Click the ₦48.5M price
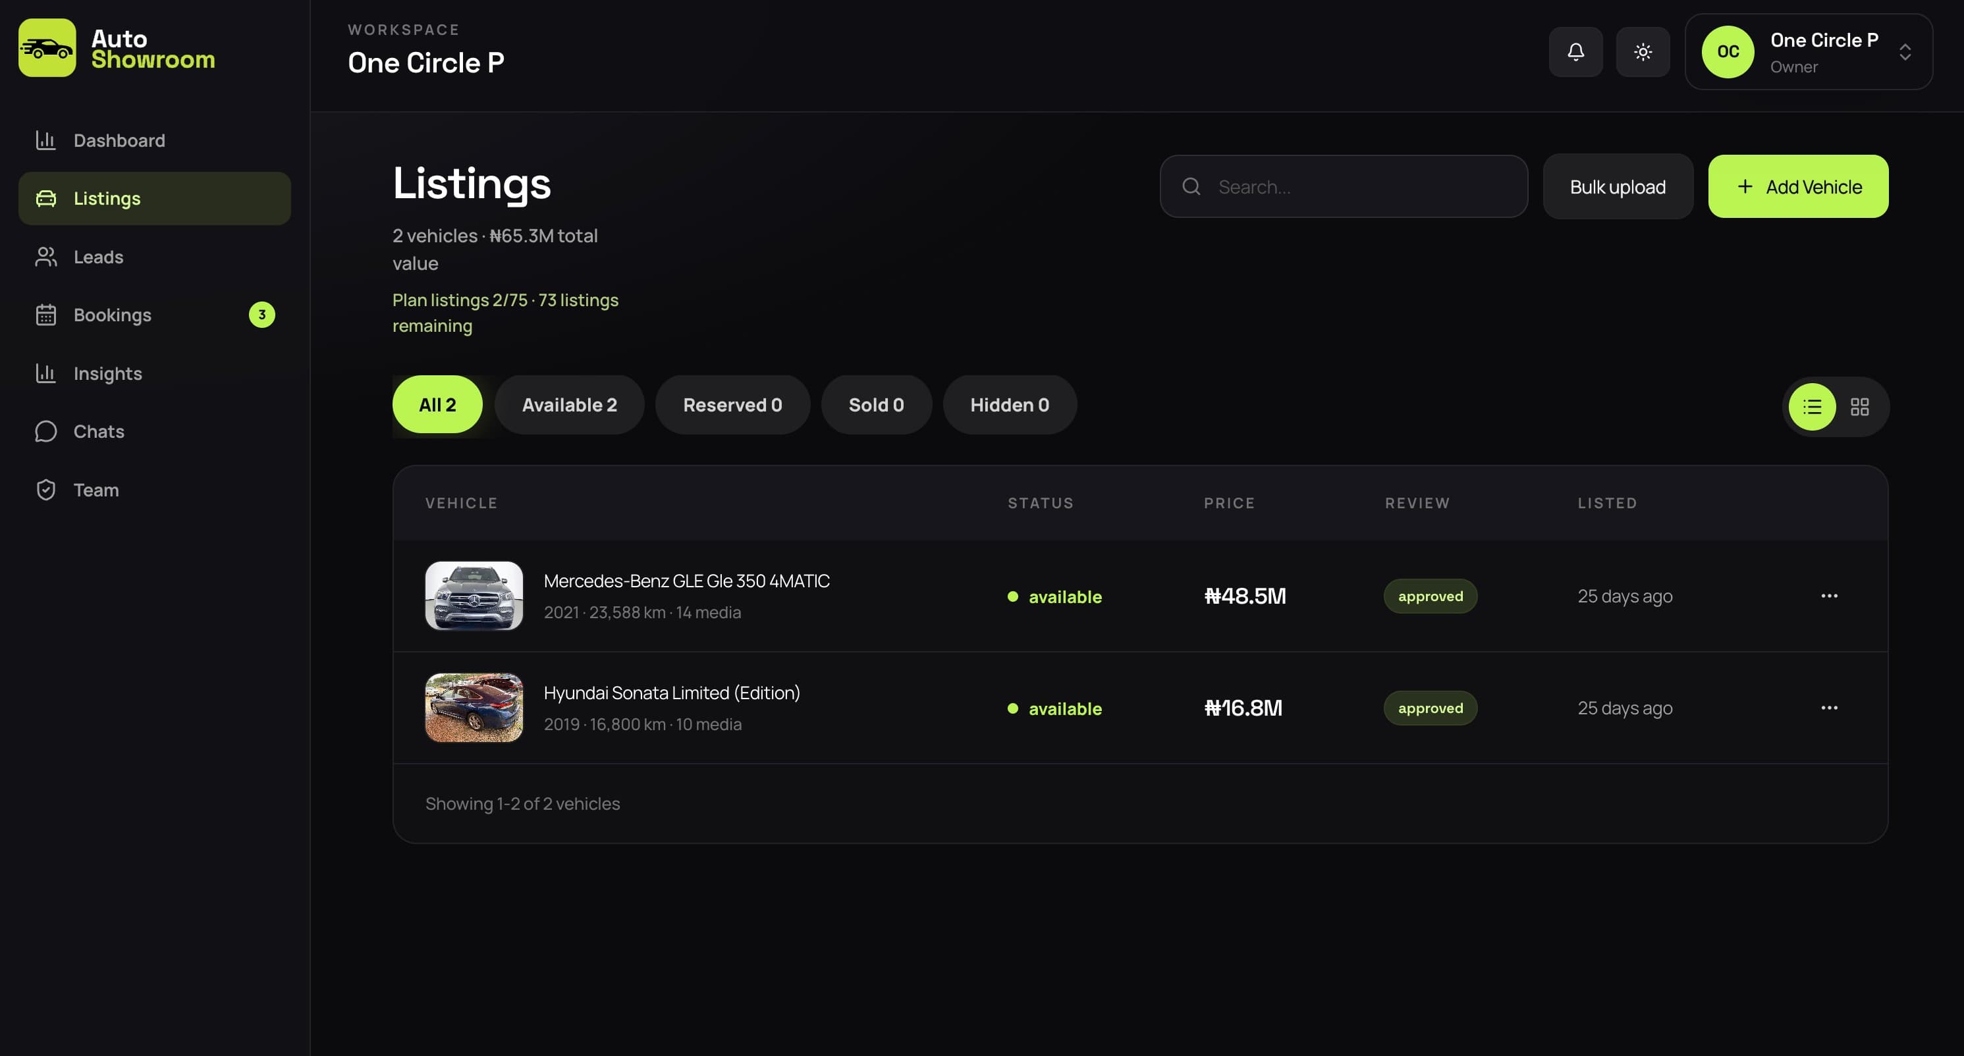 1245,596
